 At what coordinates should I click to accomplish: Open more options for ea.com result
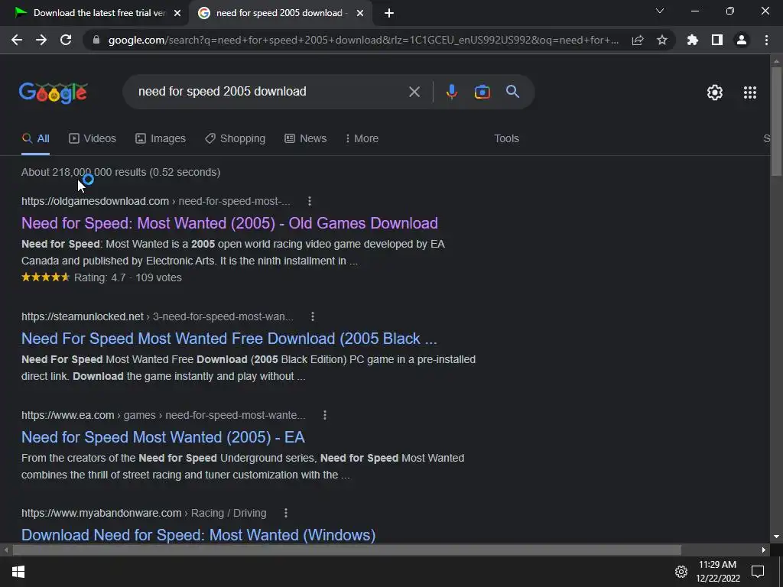click(325, 415)
